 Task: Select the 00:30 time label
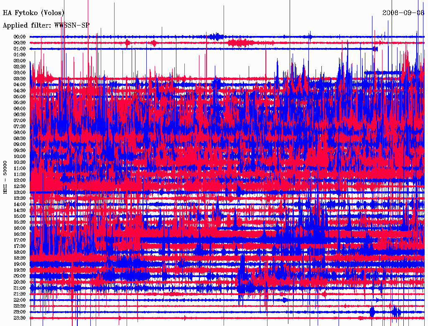pos(20,43)
